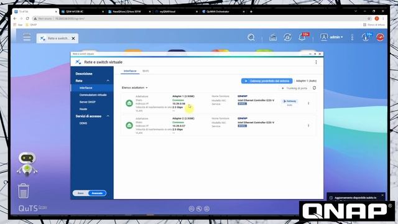398x224 pixels.
Task: Click the three-dot More options in QTS top bar
Action: (352, 37)
